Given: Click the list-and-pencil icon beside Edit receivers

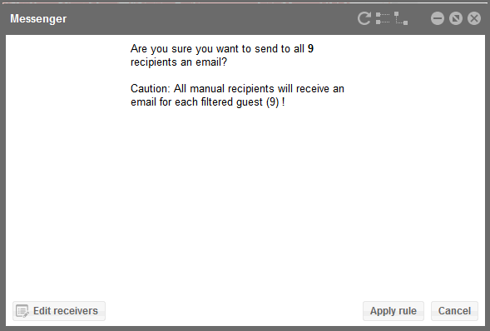Looking at the screenshot, I should pyautogui.click(x=22, y=311).
